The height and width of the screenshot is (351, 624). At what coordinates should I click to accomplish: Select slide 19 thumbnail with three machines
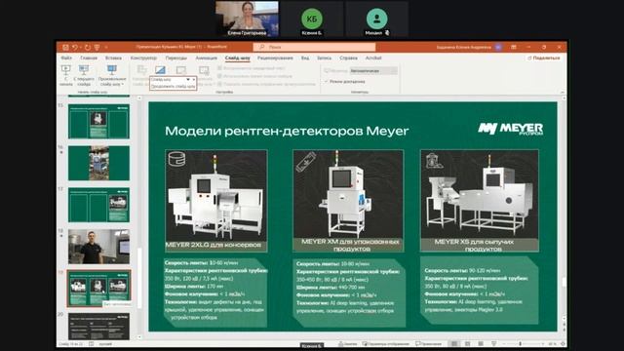(98, 289)
